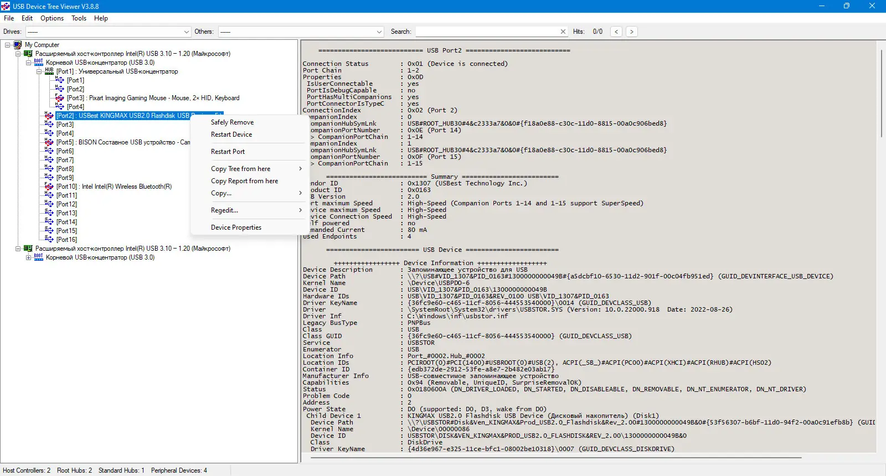The image size is (886, 476).
Task: Click the ROOT icon of the expanded root hub
Action: tap(39, 63)
